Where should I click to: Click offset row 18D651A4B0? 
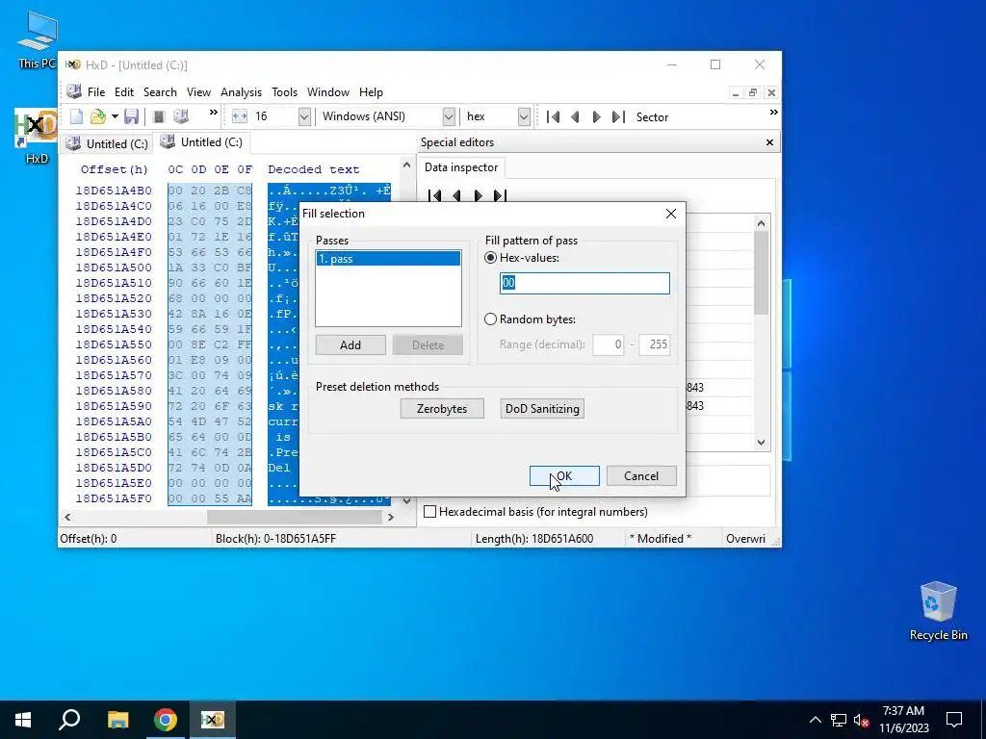114,190
